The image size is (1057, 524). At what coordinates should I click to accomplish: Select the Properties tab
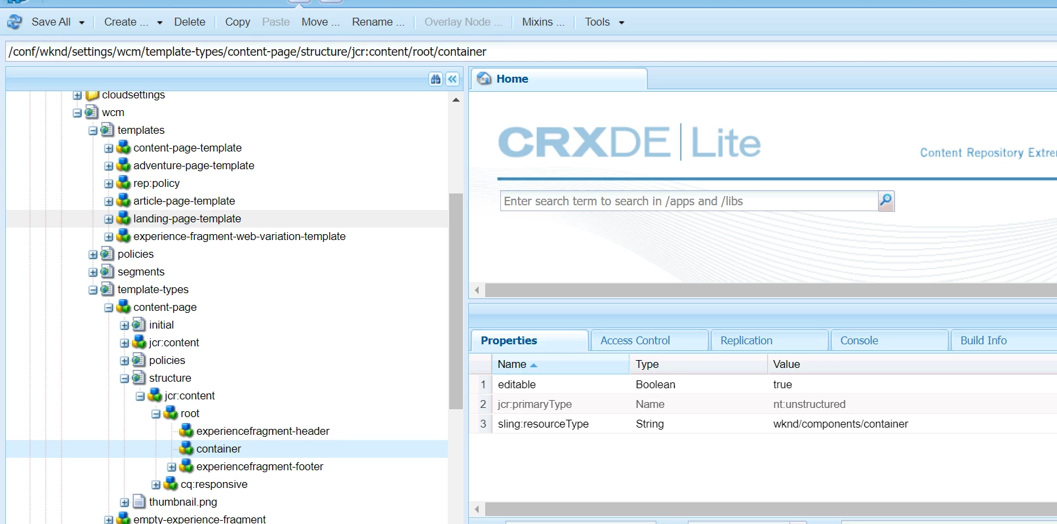point(529,340)
